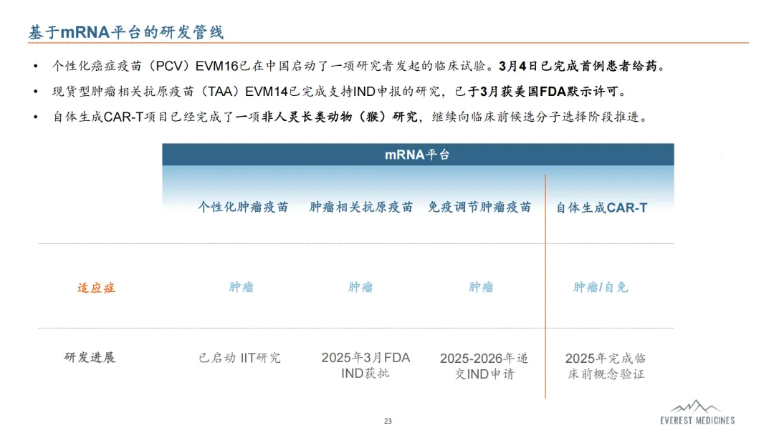Click the slide title 基于mRNA平台的研发管线
The width and height of the screenshot is (774, 438).
(x=126, y=32)
